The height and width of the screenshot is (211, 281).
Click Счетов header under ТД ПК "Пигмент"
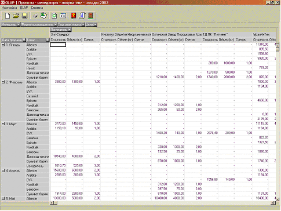[x=244, y=40]
